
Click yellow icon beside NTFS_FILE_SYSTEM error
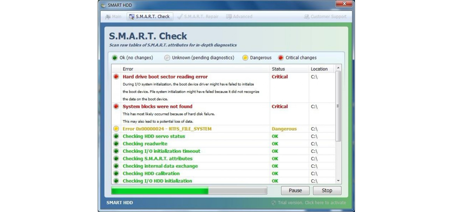[x=116, y=129]
